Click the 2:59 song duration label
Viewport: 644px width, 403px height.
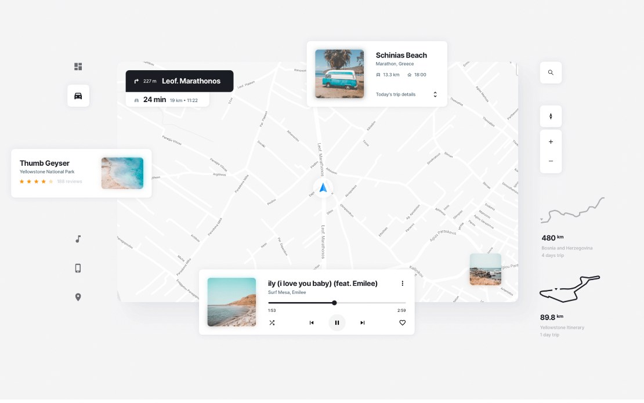pos(401,310)
